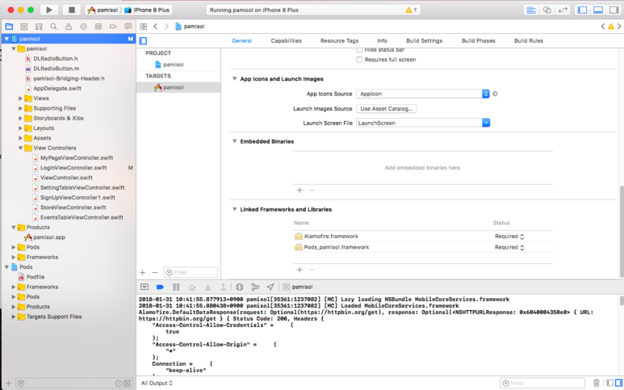624x390 pixels.
Task: Pause program execution in the debug bar
Action: tap(176, 287)
